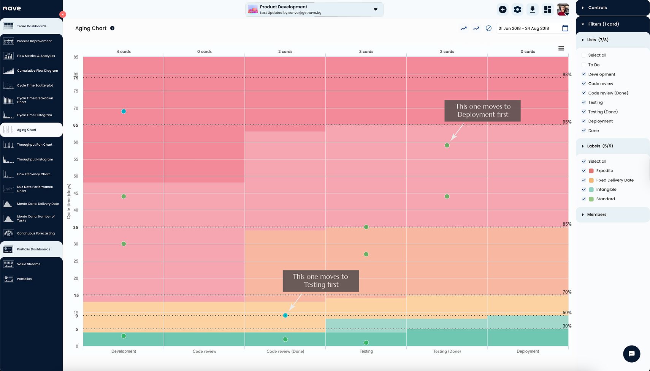Click the Intangible teal color swatch

591,190
